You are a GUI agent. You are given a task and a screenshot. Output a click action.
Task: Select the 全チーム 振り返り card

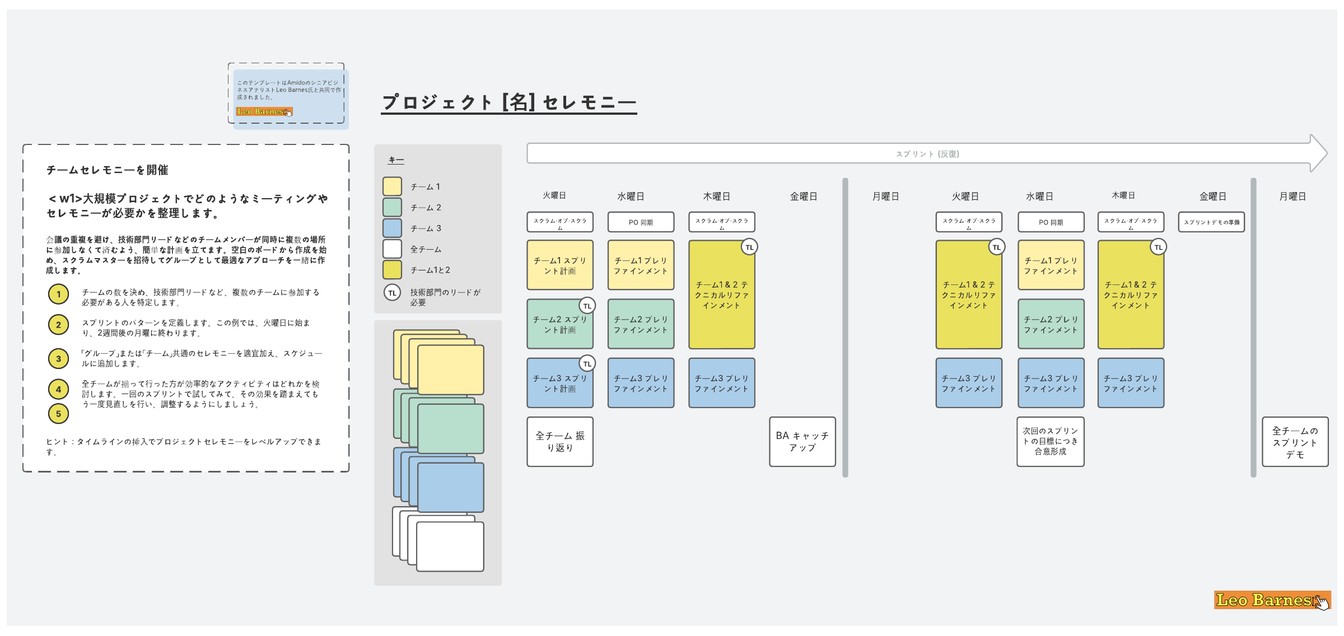coord(560,441)
